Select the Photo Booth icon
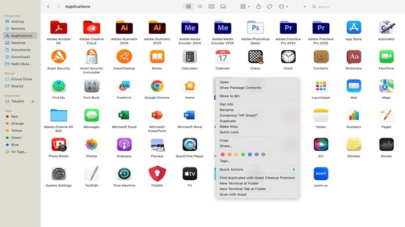Screen dimensions: 405x227 [58, 144]
